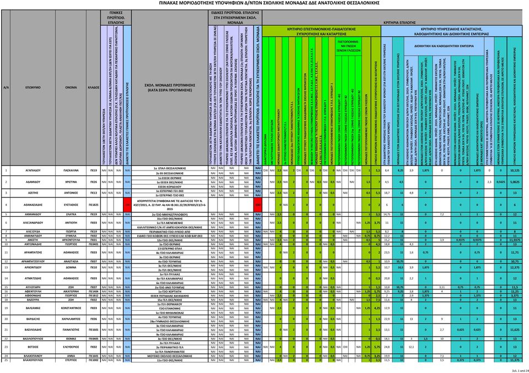Select first name cell 'ΚΩΝΣΤΑΝΤΙΝΟΣ'
This screenshot has height=373, width=529.
71,308
